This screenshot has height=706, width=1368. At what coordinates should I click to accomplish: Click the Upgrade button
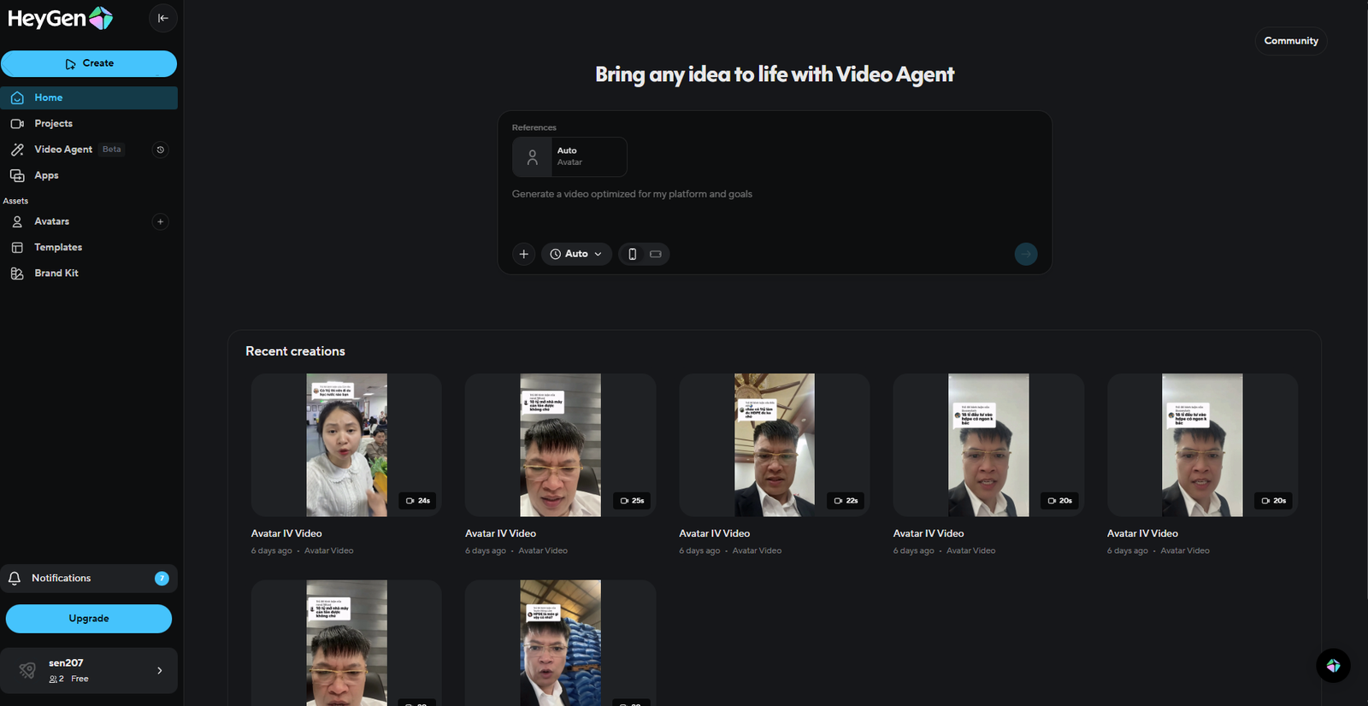[89, 619]
